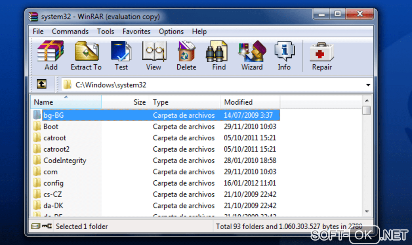
Task: Click the scrollbar up arrow
Action: 367,100
